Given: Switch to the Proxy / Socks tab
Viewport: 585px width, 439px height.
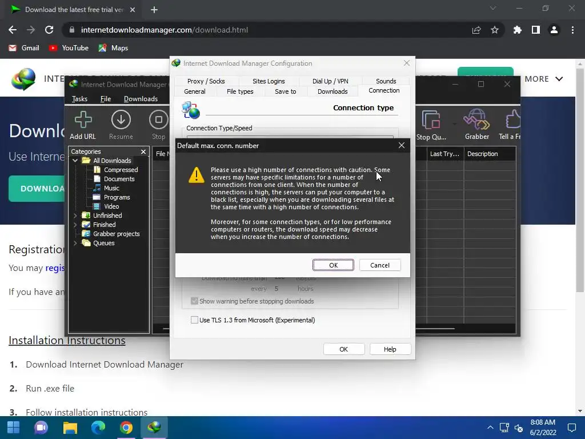Looking at the screenshot, I should pos(206,81).
